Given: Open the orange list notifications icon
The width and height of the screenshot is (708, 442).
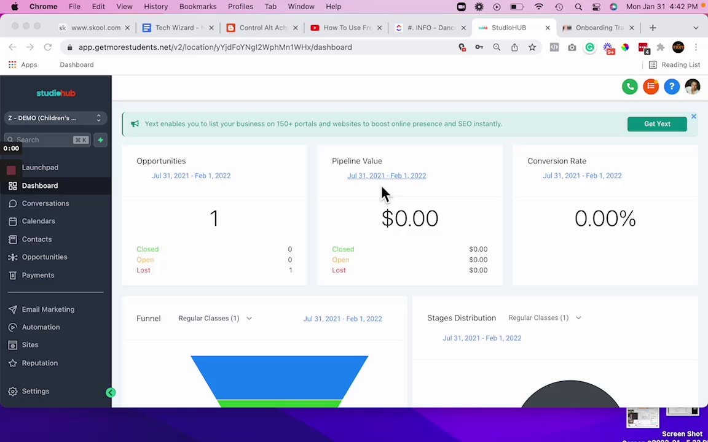Looking at the screenshot, I should (x=651, y=87).
